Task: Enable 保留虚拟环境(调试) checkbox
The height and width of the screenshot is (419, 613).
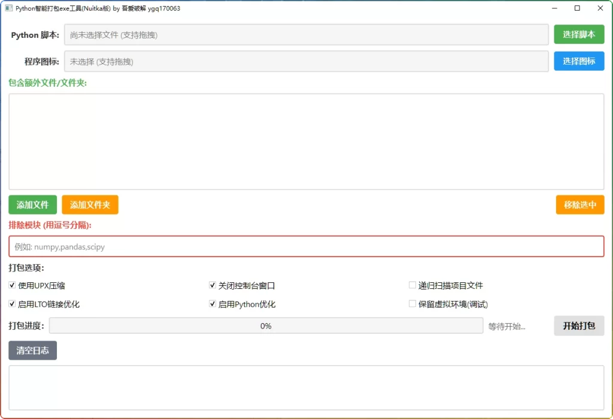Action: tap(412, 304)
